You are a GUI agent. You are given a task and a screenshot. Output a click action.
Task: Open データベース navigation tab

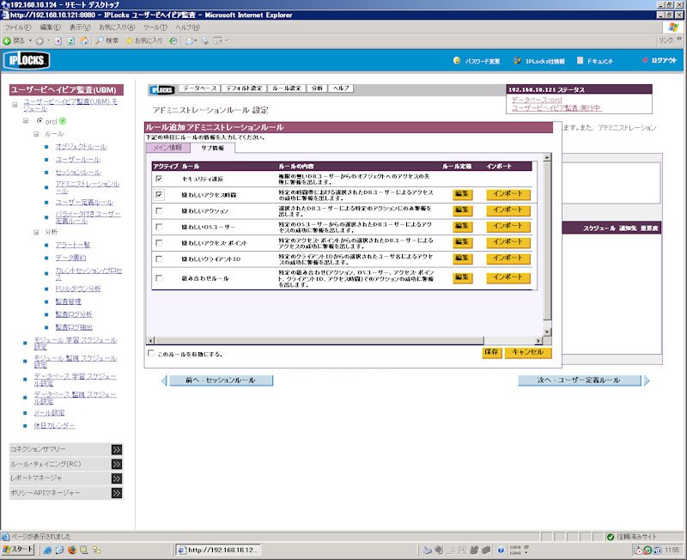(199, 88)
